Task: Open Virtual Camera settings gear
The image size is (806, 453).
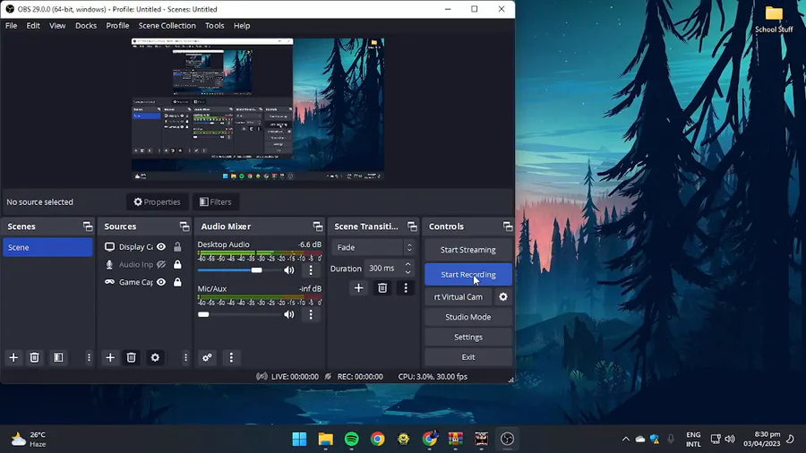Action: click(503, 297)
